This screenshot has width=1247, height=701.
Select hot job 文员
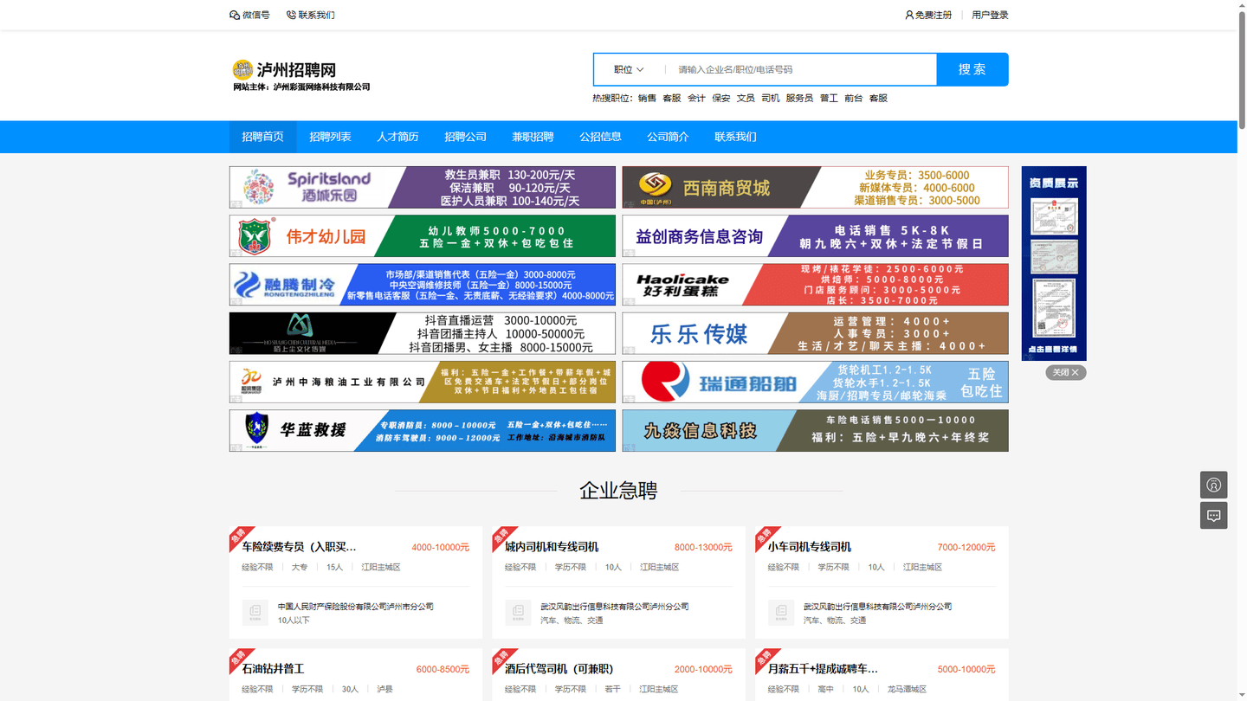click(x=746, y=99)
